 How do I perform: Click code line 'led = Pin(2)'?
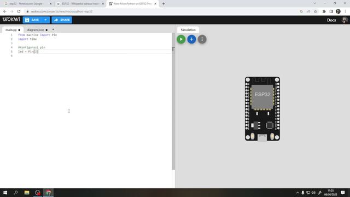tap(28, 51)
